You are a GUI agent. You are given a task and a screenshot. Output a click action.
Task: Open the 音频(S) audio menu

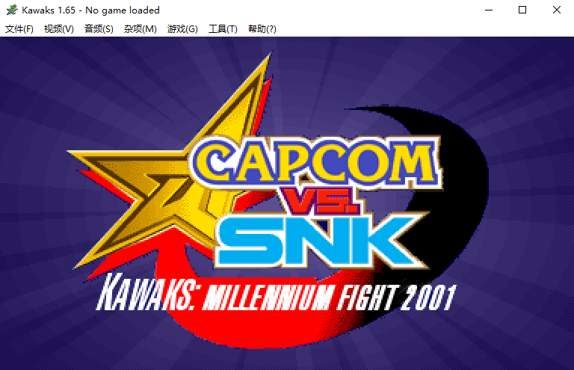pos(99,29)
